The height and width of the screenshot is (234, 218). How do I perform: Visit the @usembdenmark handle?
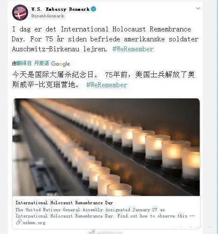(x=48, y=16)
